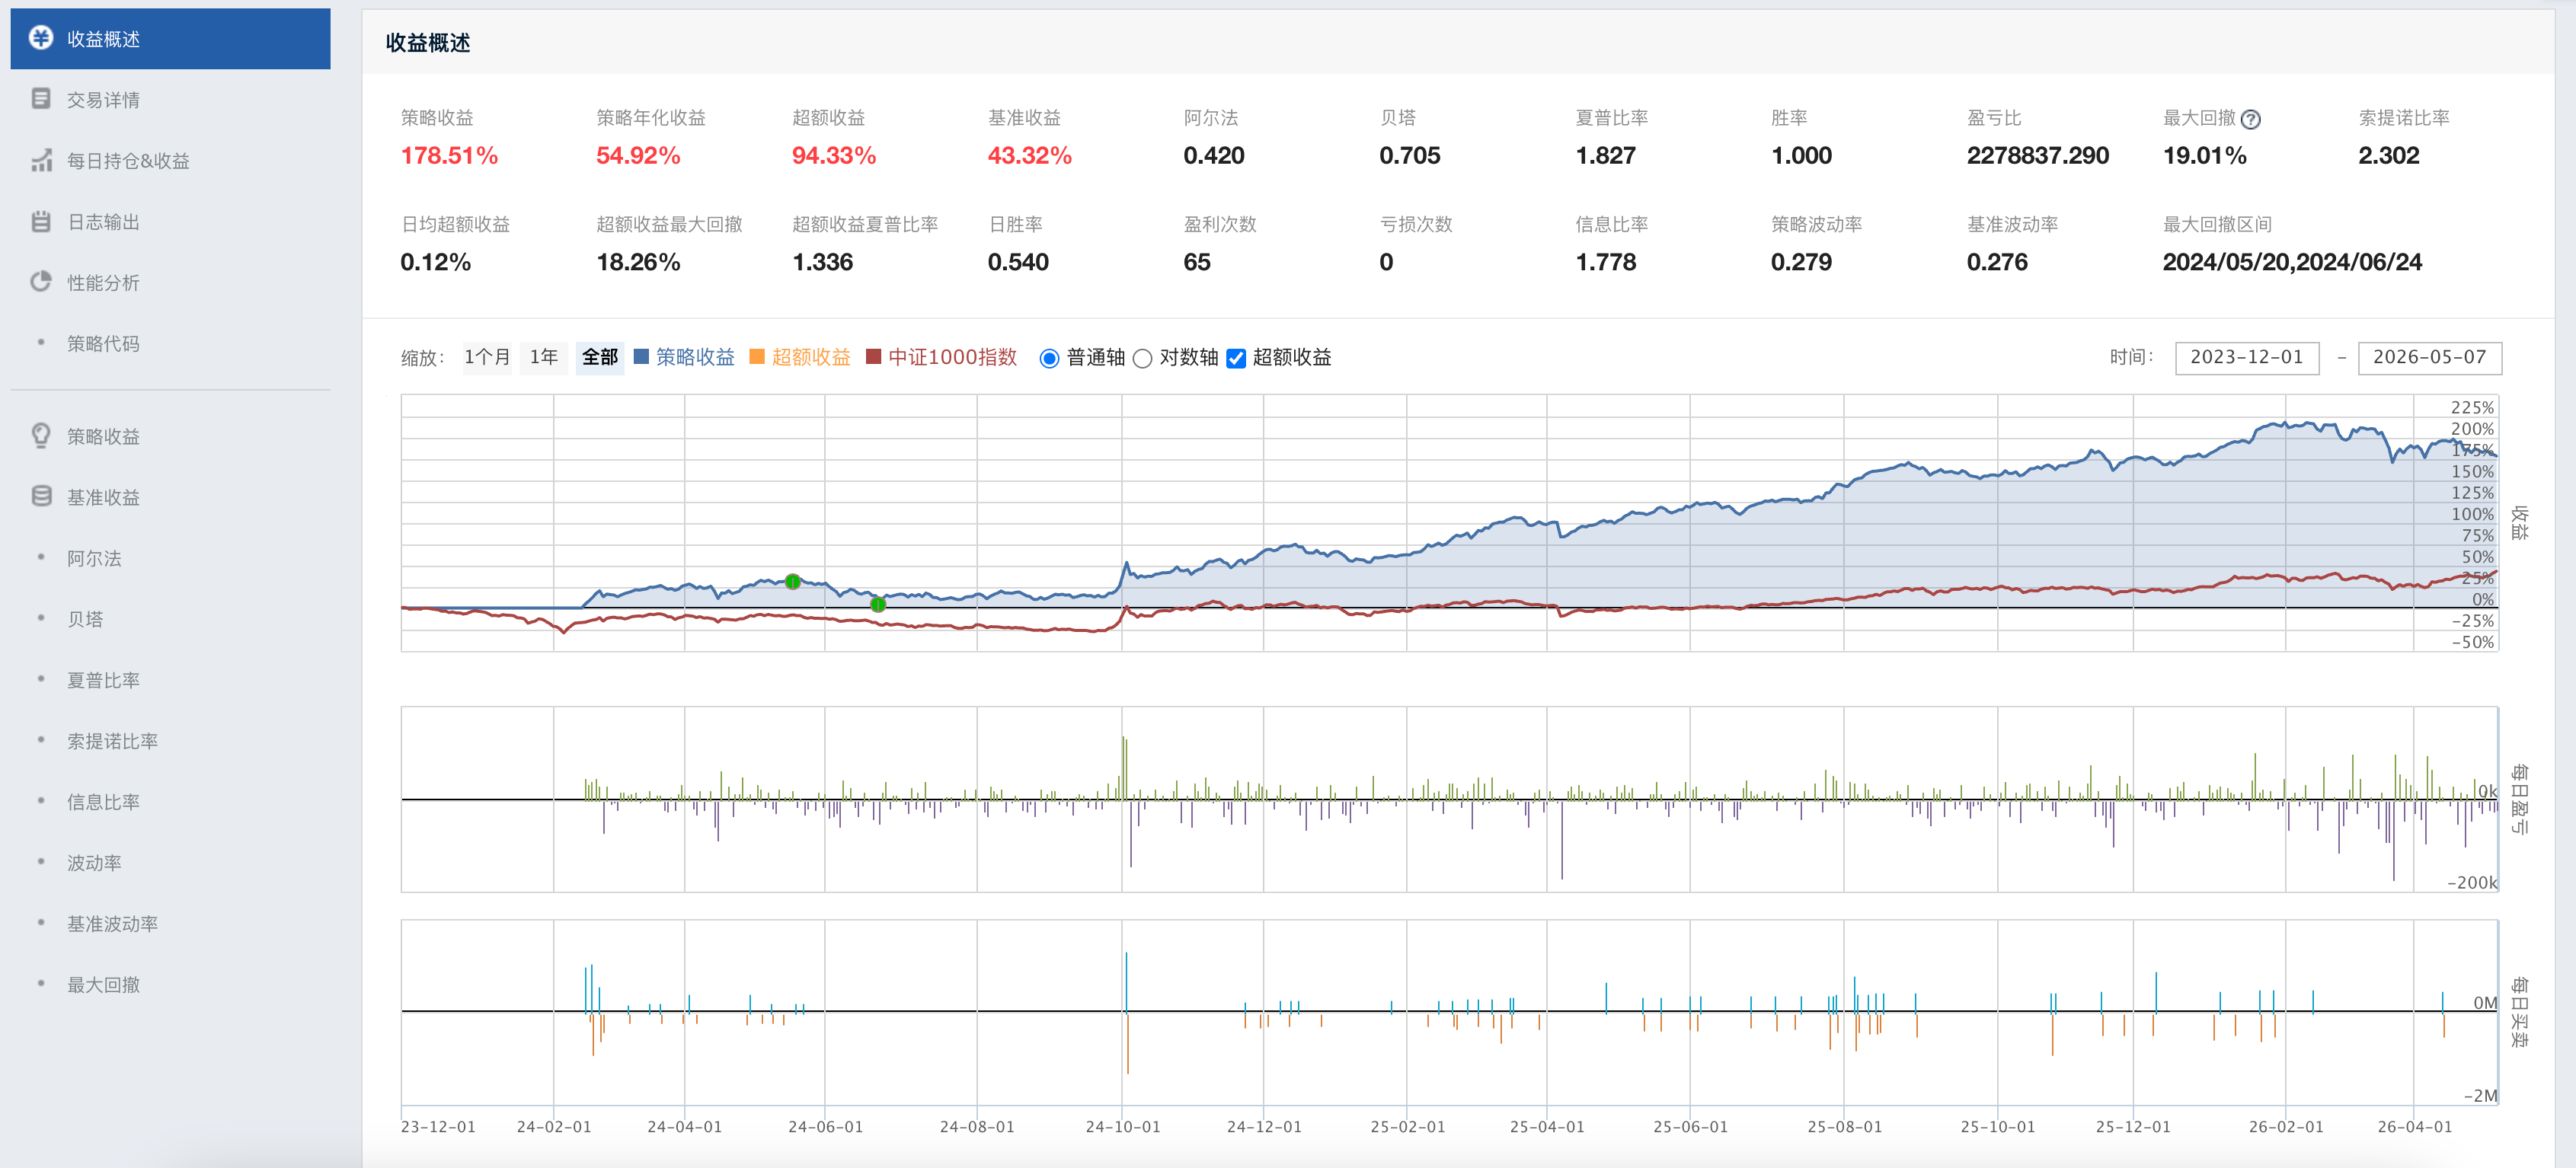Click the 性能分析 pie chart icon
This screenshot has width=2576, height=1168.
(x=41, y=282)
